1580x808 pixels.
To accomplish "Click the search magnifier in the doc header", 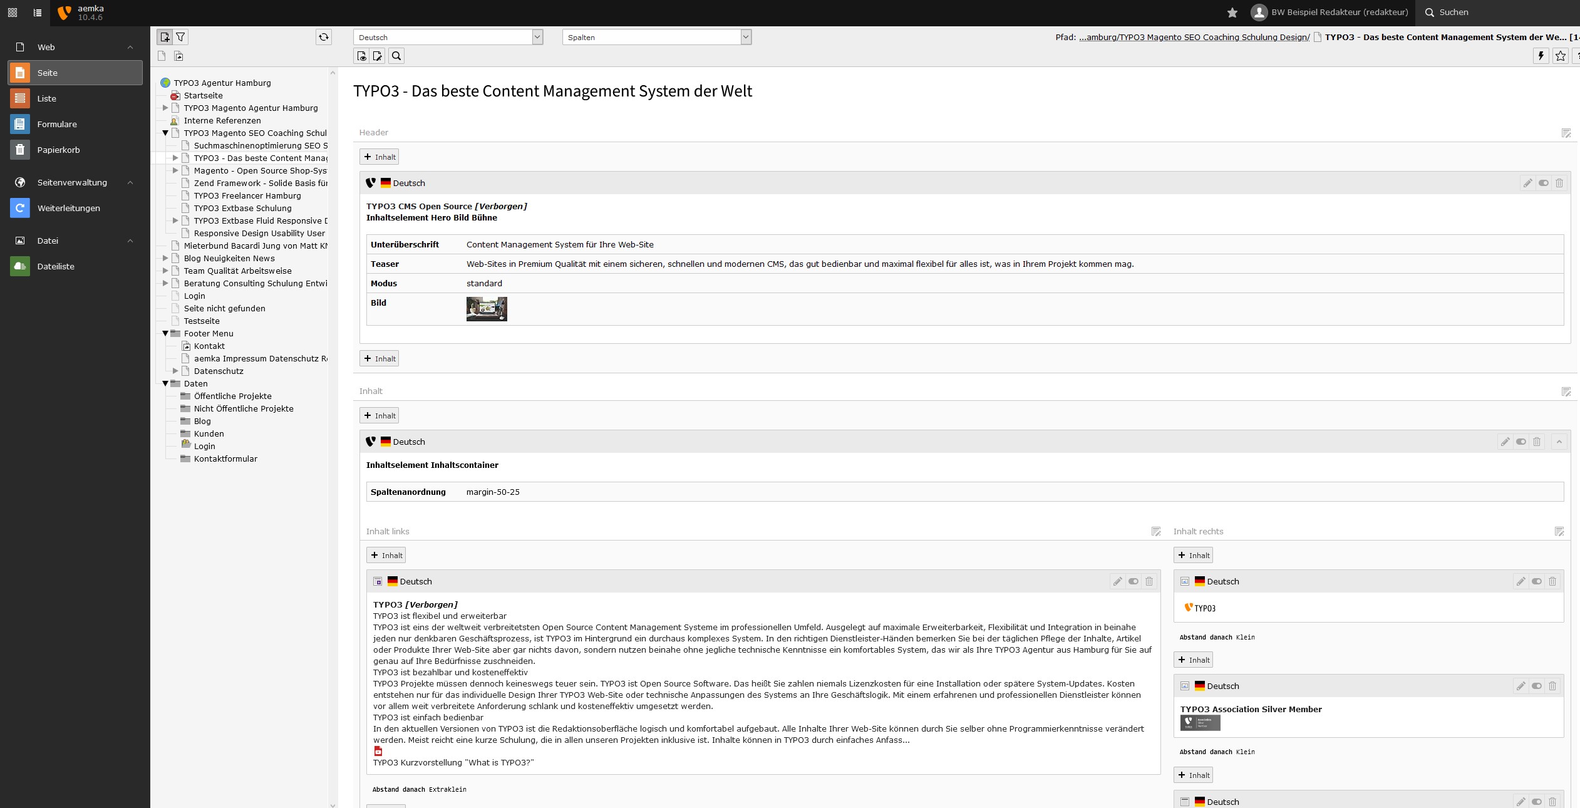I will pyautogui.click(x=396, y=56).
